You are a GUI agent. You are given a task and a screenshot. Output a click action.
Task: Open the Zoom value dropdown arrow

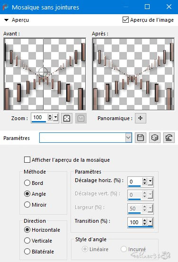(56, 118)
